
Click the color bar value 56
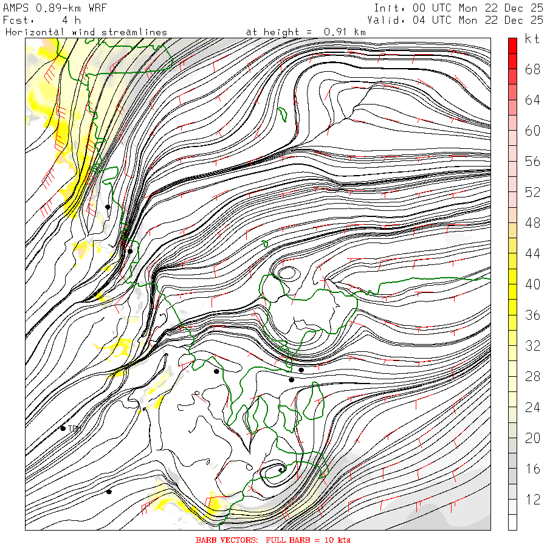pyautogui.click(x=532, y=162)
